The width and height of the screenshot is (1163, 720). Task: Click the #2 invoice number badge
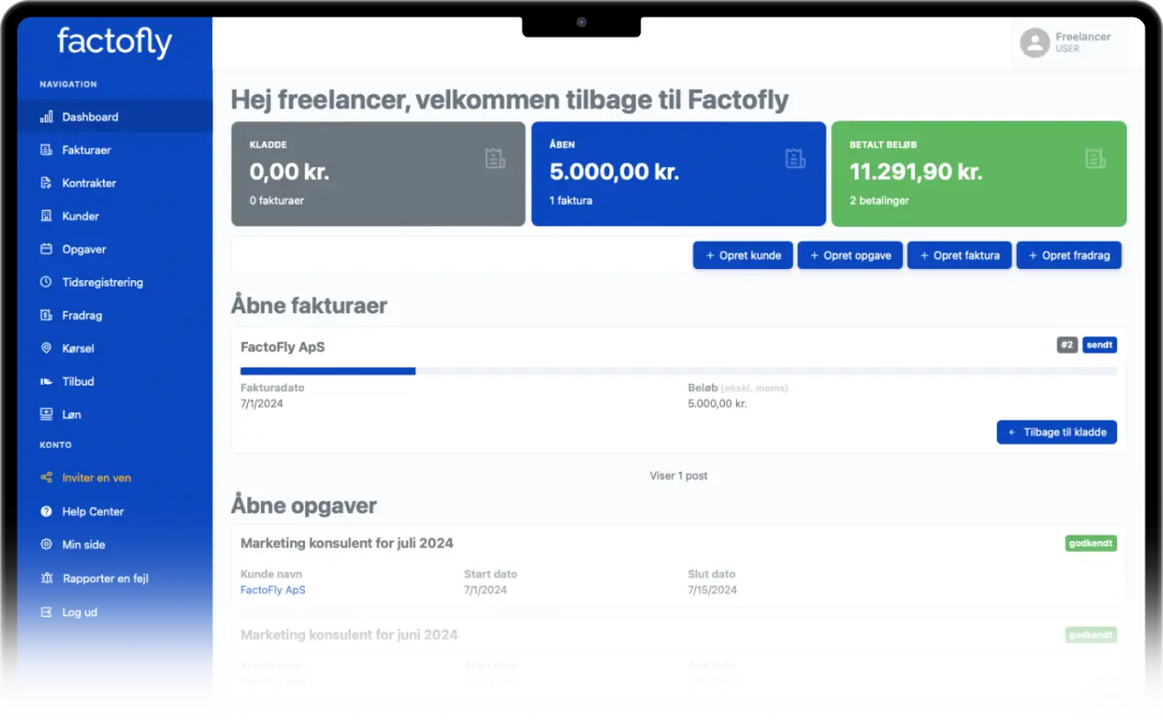[x=1067, y=345]
